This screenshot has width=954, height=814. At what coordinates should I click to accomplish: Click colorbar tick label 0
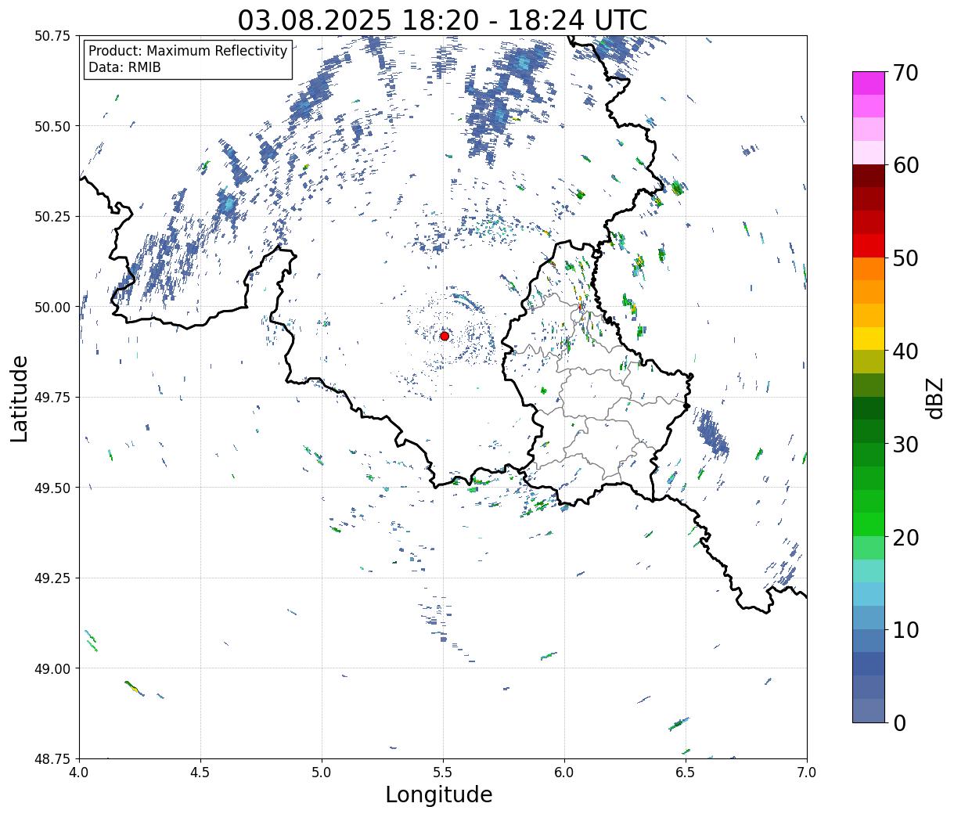point(899,723)
